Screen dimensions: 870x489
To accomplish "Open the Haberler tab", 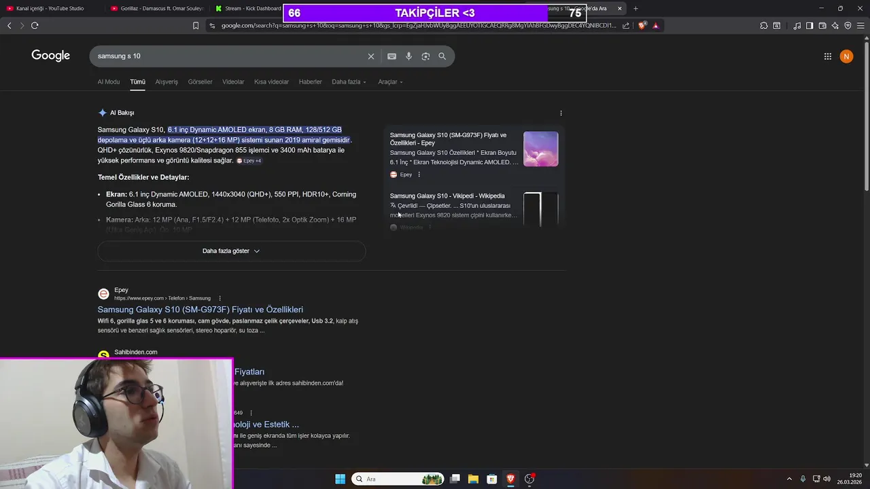I will tap(311, 82).
